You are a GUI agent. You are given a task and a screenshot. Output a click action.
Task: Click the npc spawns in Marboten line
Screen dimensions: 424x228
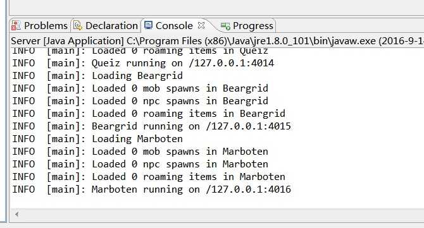140,164
